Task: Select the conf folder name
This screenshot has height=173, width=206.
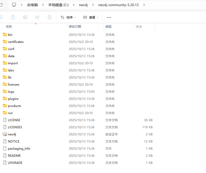Action: click(x=11, y=49)
